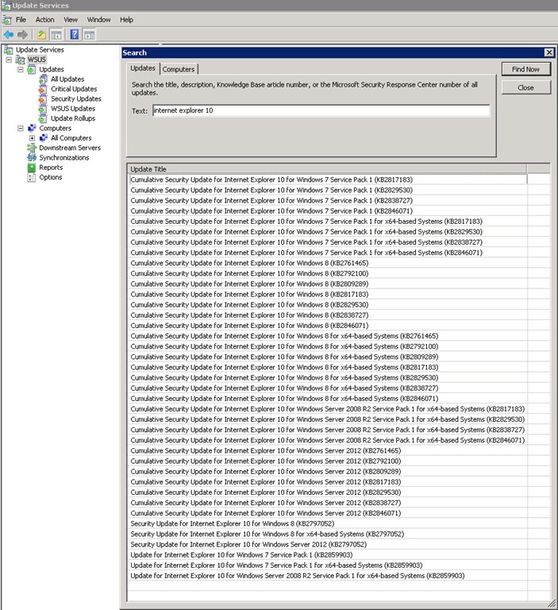The width and height of the screenshot is (558, 610).
Task: Collapse the Updates tree node
Action: (20, 69)
